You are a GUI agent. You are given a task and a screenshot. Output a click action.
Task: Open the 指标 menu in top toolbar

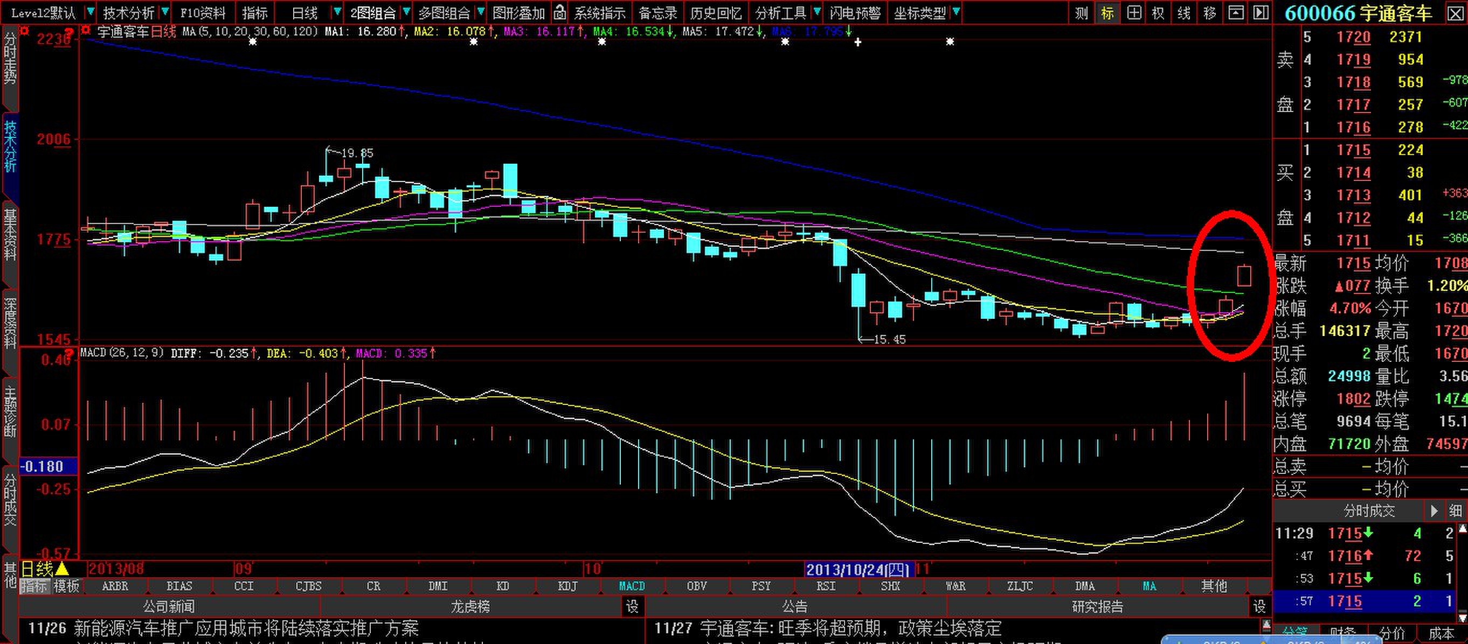[254, 12]
